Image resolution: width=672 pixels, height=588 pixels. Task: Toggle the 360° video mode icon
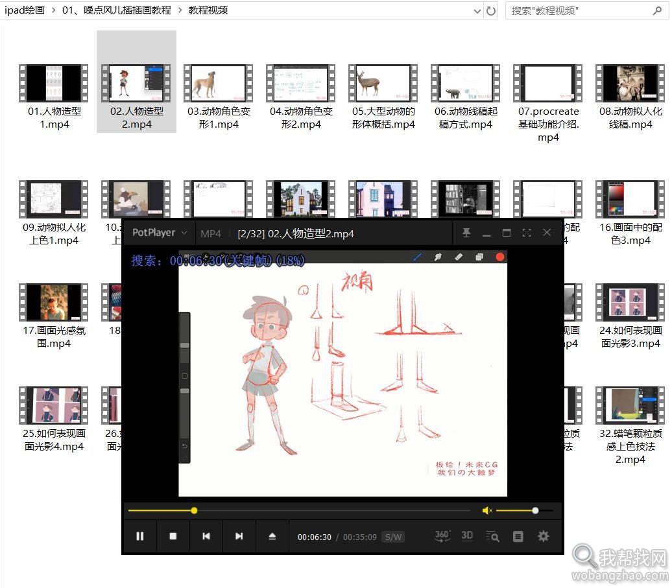pos(442,535)
